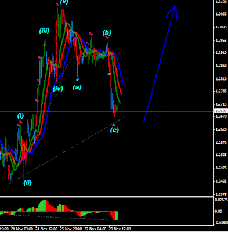228x232 pixels.
Task: Click the 1.2955 price axis value
Action: coord(221,41)
